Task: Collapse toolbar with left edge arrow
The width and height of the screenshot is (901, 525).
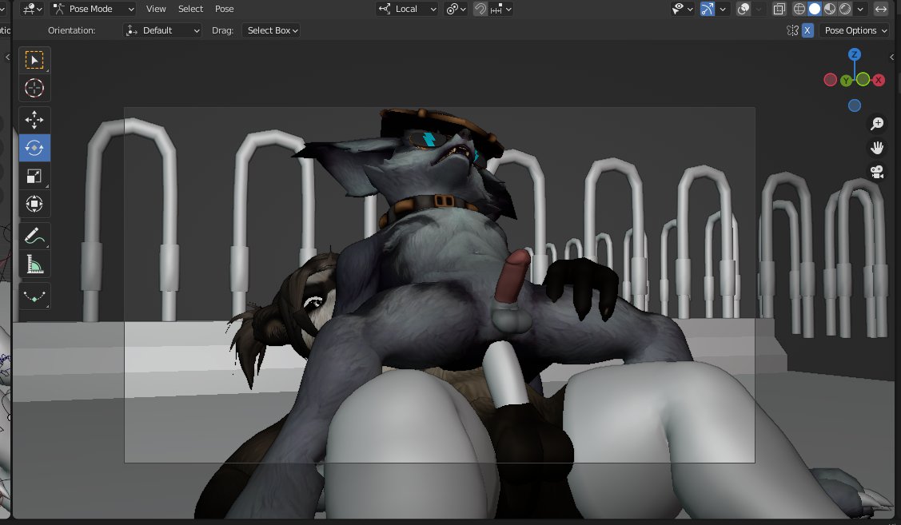Action: [x=7, y=57]
